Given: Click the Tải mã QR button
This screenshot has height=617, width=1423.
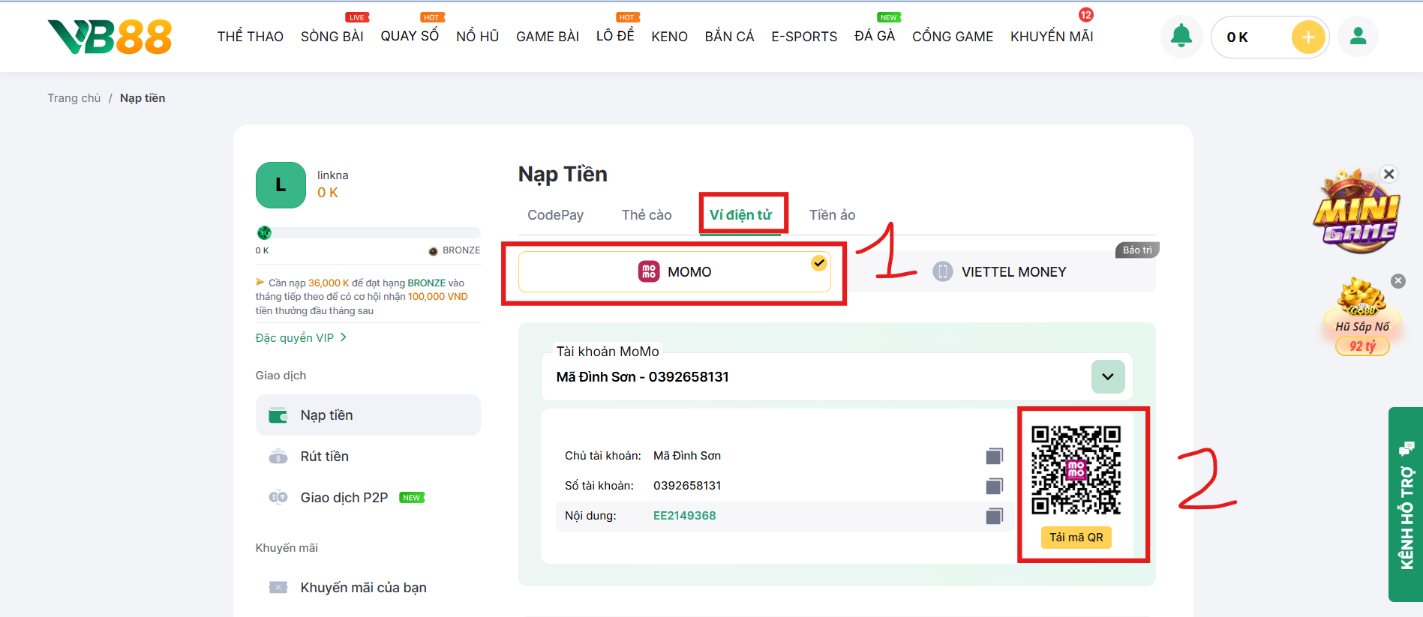Looking at the screenshot, I should (1076, 538).
